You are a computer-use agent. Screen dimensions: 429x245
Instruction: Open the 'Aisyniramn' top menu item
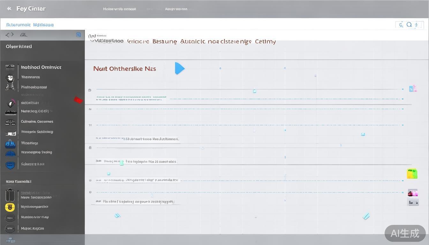pyautogui.click(x=176, y=9)
